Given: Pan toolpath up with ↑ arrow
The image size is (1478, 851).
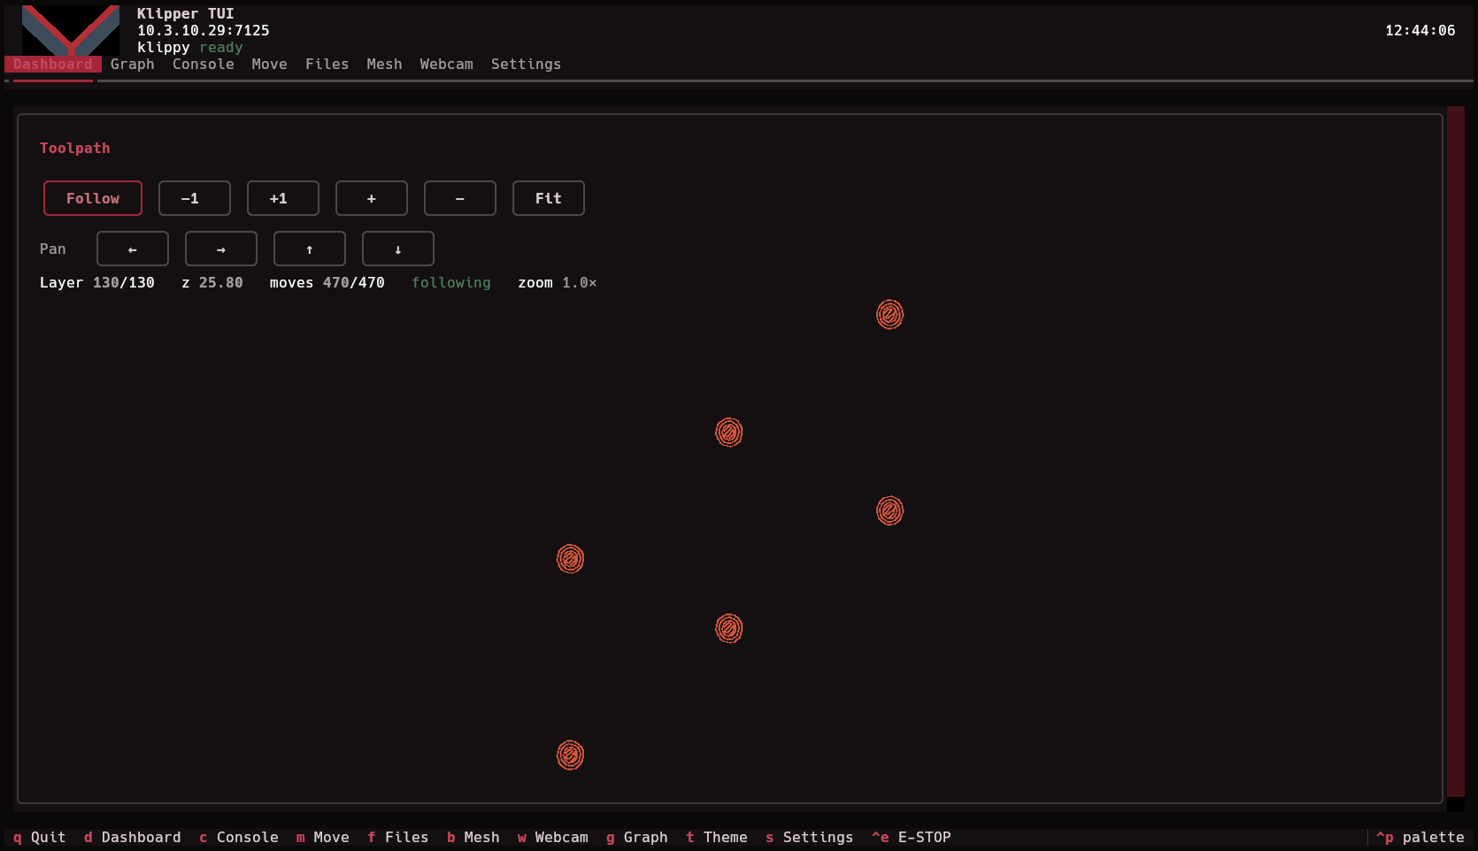Looking at the screenshot, I should pyautogui.click(x=310, y=249).
